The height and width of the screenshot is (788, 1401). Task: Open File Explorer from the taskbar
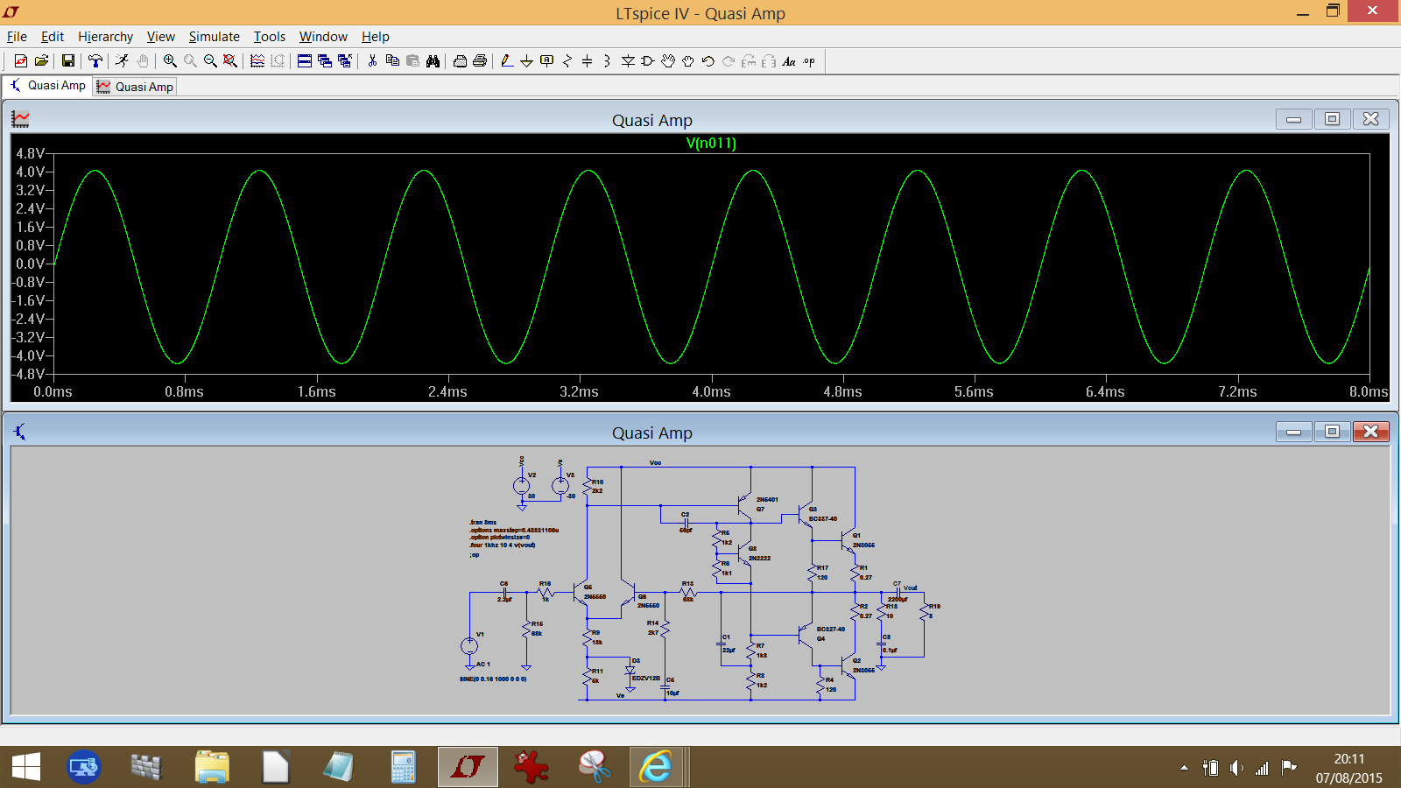click(x=211, y=767)
